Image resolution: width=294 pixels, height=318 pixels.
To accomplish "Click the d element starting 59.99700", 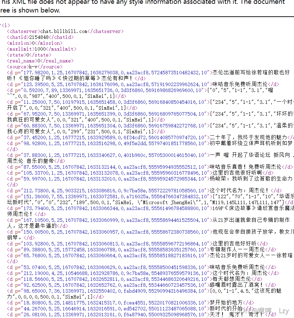I will pyautogui.click(x=150, y=182).
